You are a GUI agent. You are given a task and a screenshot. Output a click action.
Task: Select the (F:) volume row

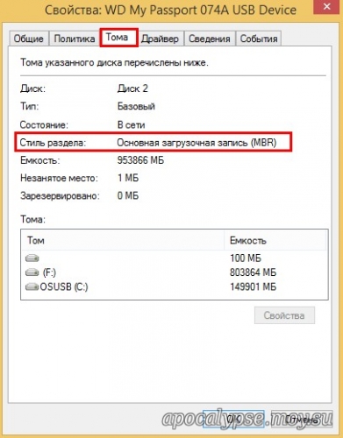click(175, 272)
